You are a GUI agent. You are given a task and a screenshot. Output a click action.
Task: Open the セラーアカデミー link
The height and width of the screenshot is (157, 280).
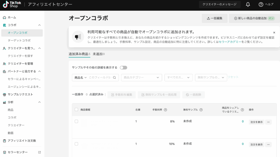[230, 42]
